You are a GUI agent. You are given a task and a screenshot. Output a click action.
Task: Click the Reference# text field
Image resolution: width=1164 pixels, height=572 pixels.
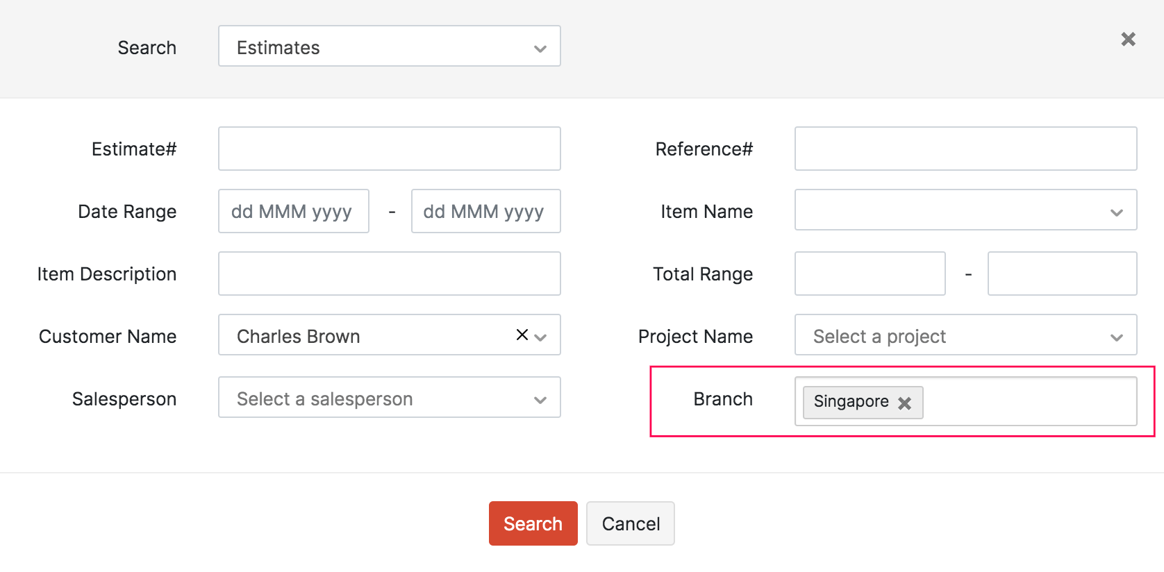tap(965, 149)
